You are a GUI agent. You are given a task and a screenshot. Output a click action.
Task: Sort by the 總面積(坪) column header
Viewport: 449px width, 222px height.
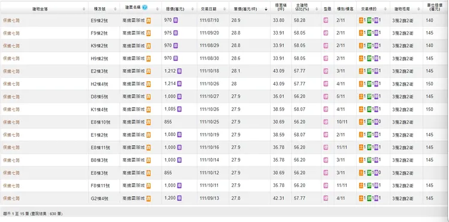(281, 7)
